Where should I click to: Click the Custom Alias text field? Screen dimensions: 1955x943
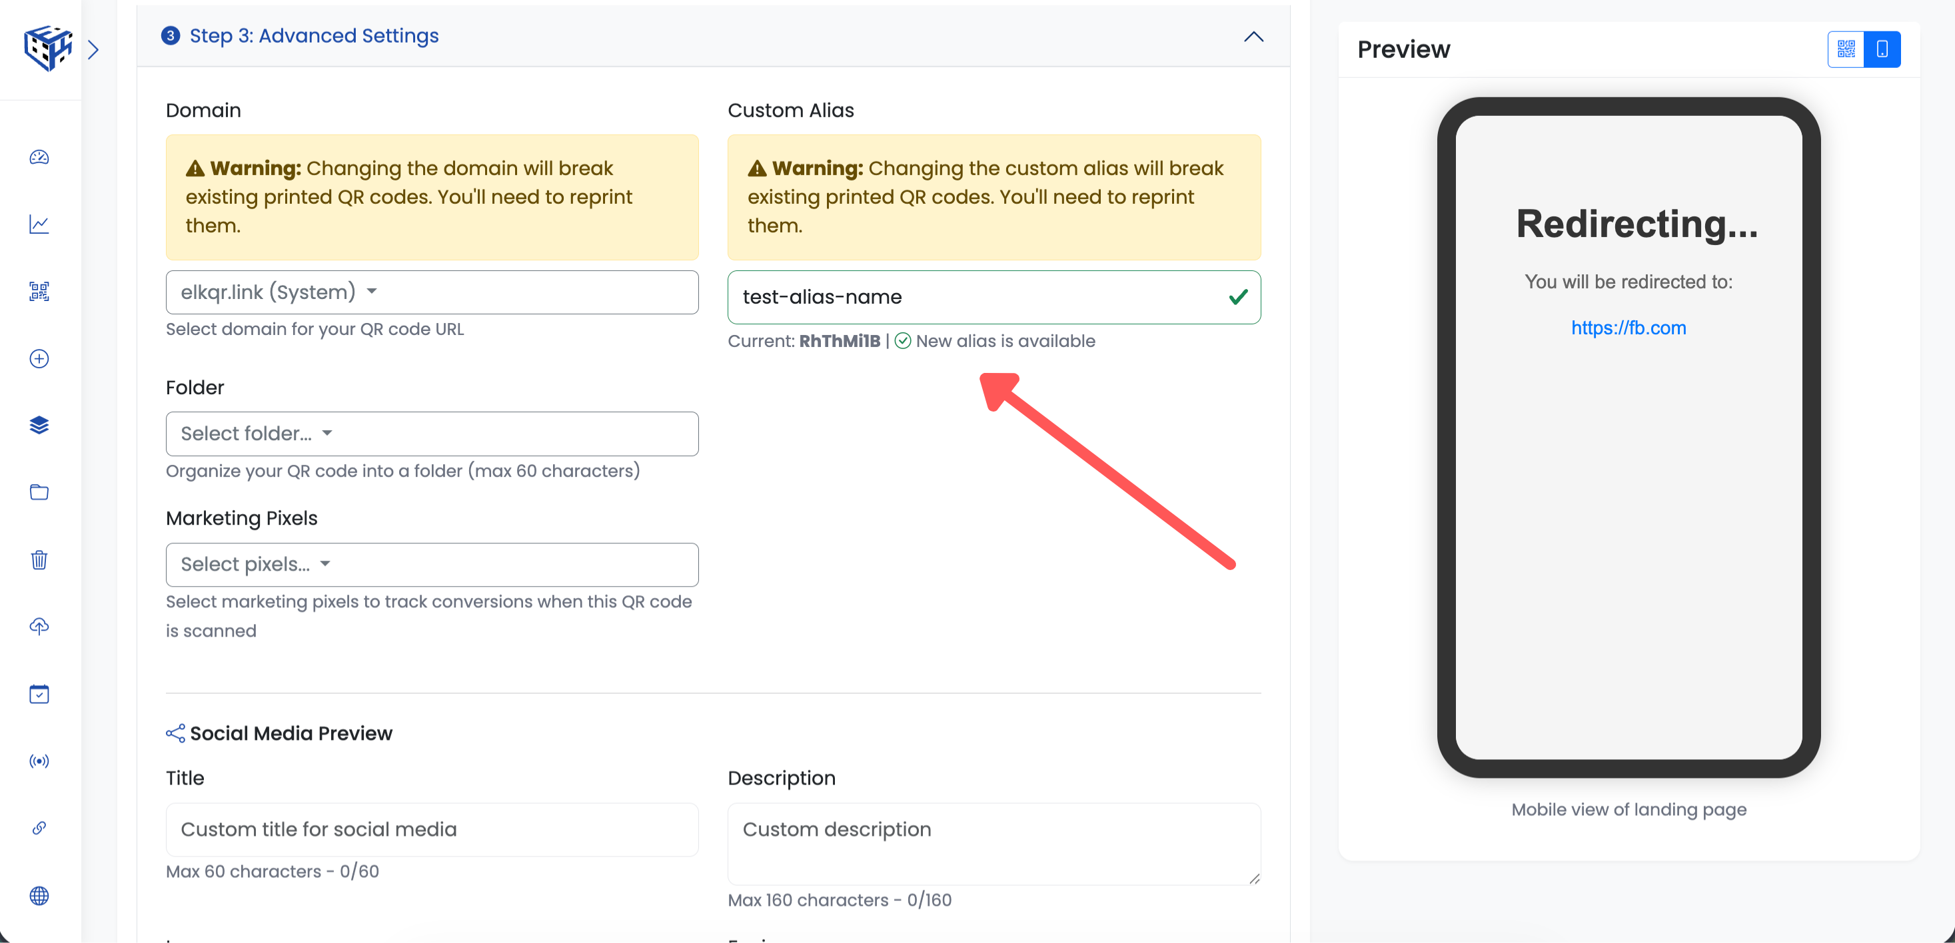click(x=979, y=298)
